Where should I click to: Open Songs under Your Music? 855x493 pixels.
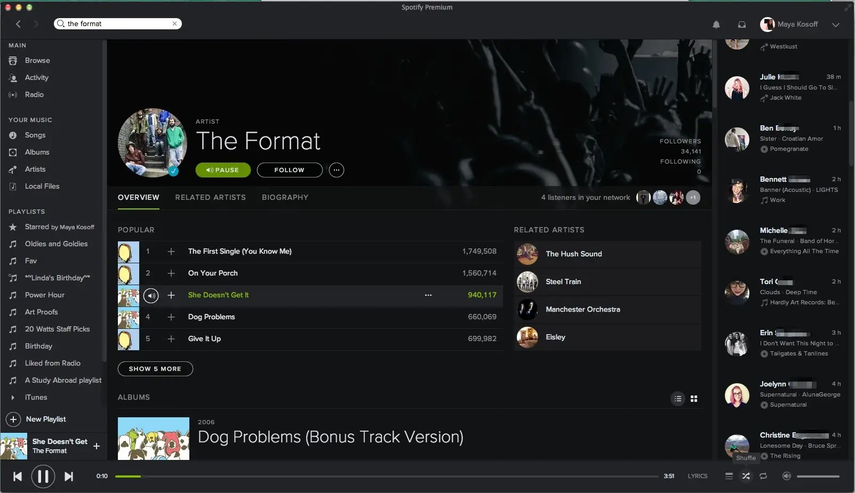pyautogui.click(x=35, y=135)
